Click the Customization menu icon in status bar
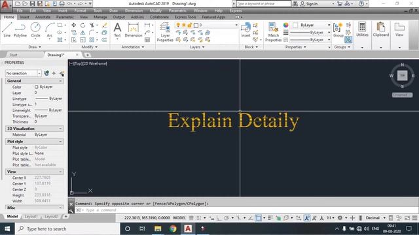This screenshot has width=419, height=235. tap(414, 218)
